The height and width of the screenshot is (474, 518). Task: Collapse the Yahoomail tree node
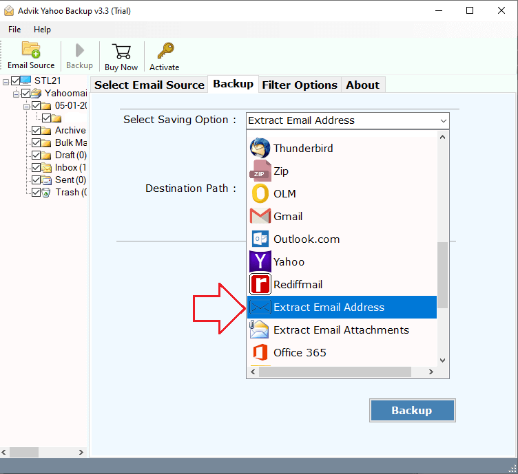pos(16,94)
